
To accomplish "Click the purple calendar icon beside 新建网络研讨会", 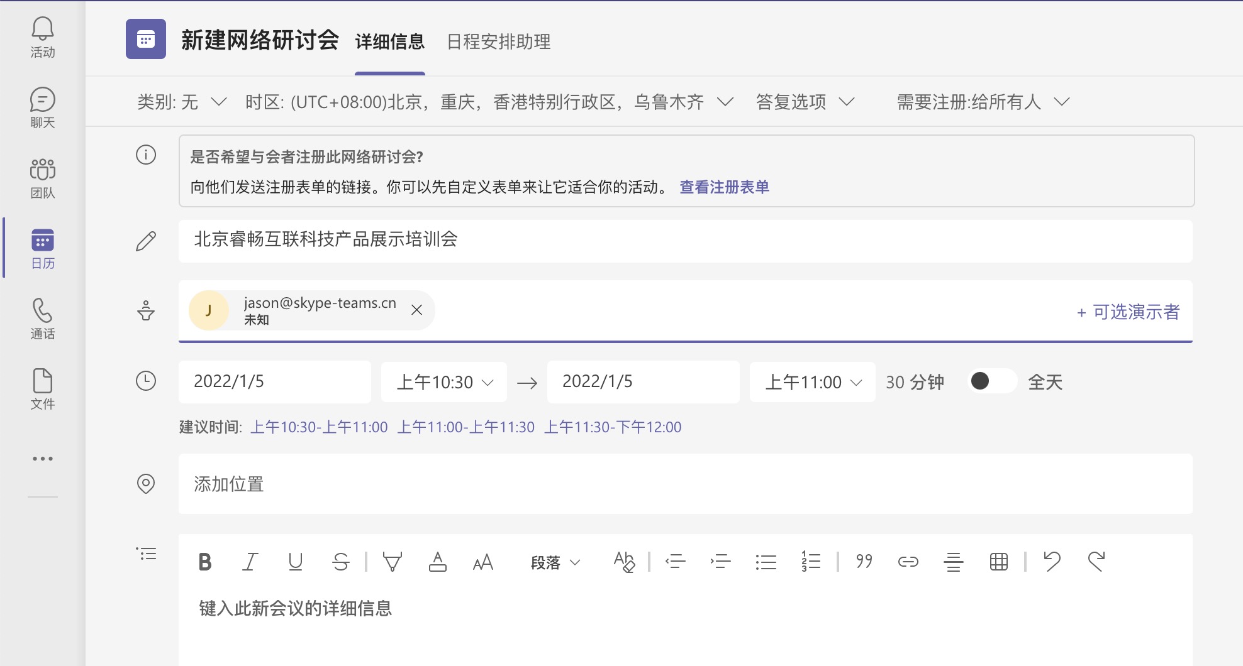I will pos(146,39).
